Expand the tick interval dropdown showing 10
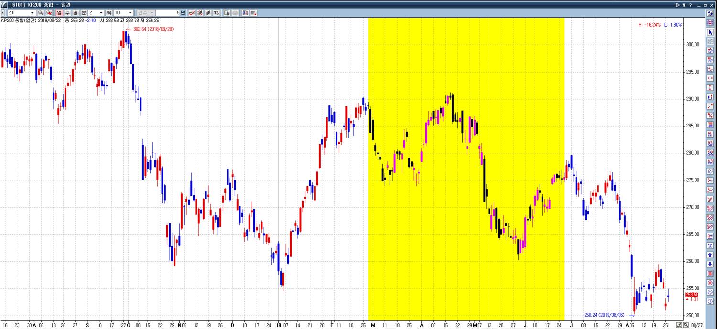Viewport: 717px width, 329px height. [x=130, y=12]
